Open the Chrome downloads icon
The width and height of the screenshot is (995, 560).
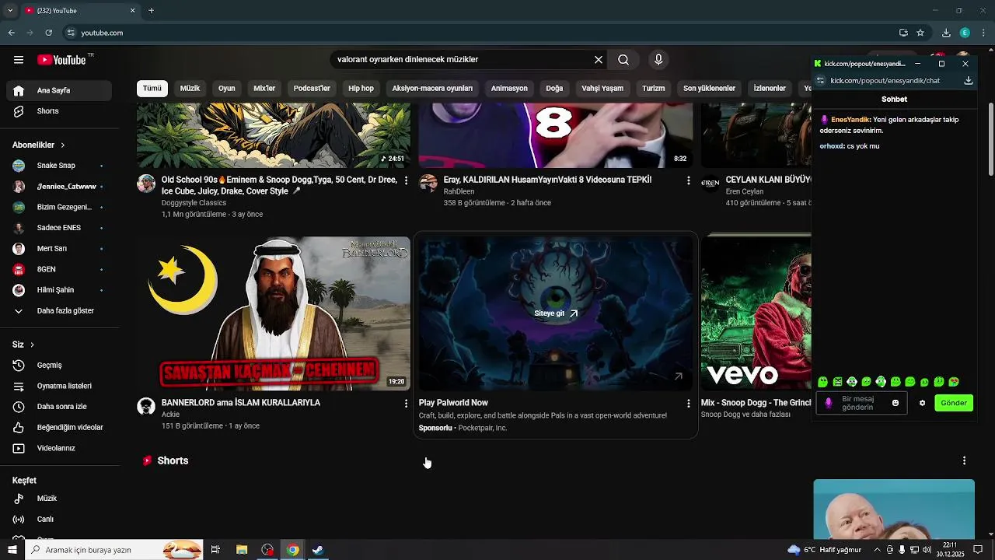946,33
